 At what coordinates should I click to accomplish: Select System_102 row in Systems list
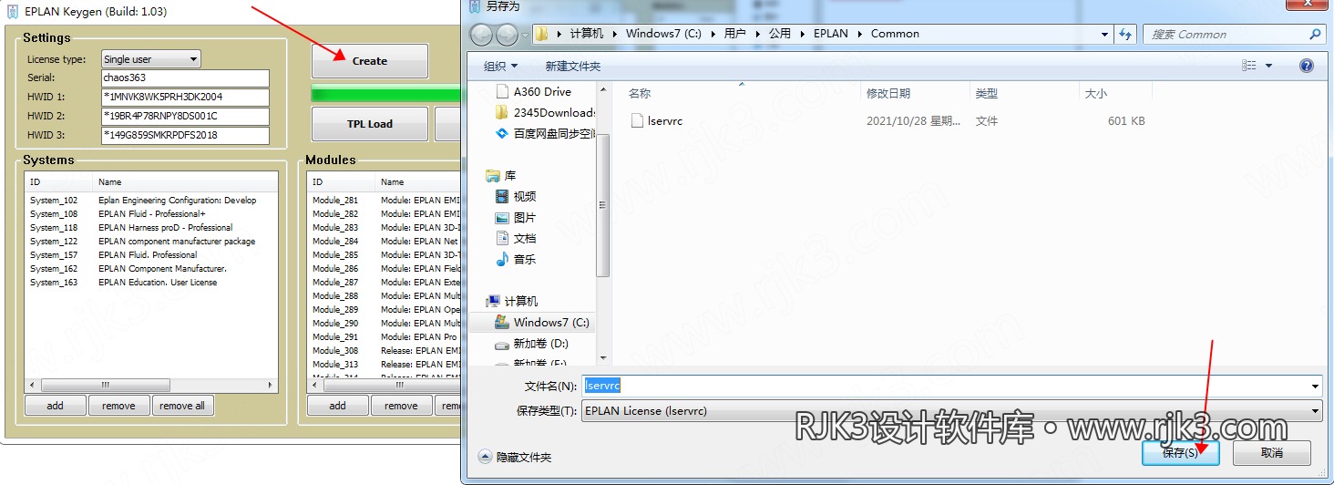151,201
